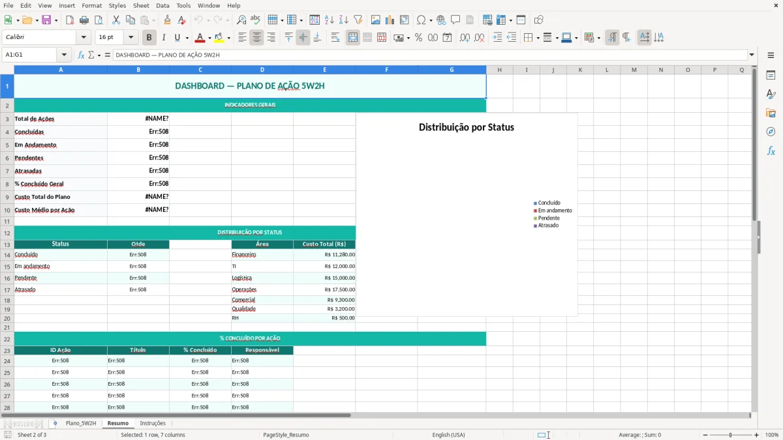783x440 pixels.
Task: Expand the formula bar
Action: click(x=752, y=55)
